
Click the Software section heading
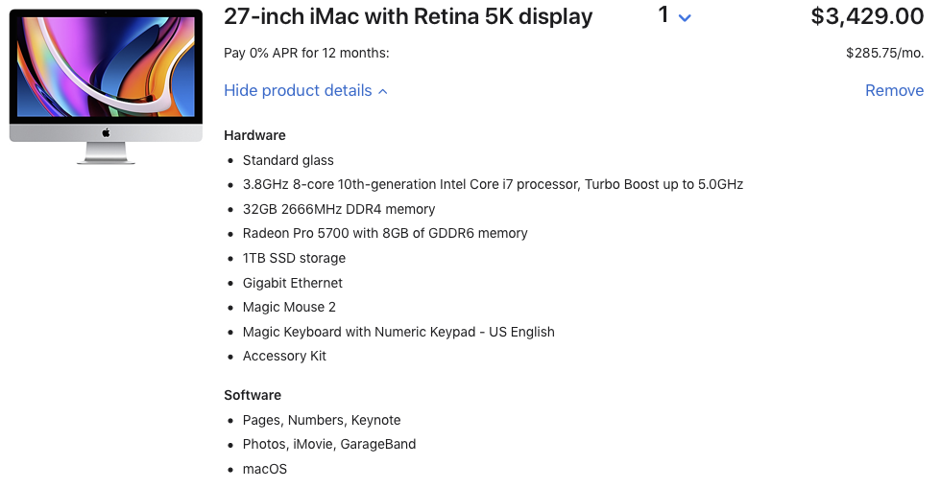pos(253,395)
